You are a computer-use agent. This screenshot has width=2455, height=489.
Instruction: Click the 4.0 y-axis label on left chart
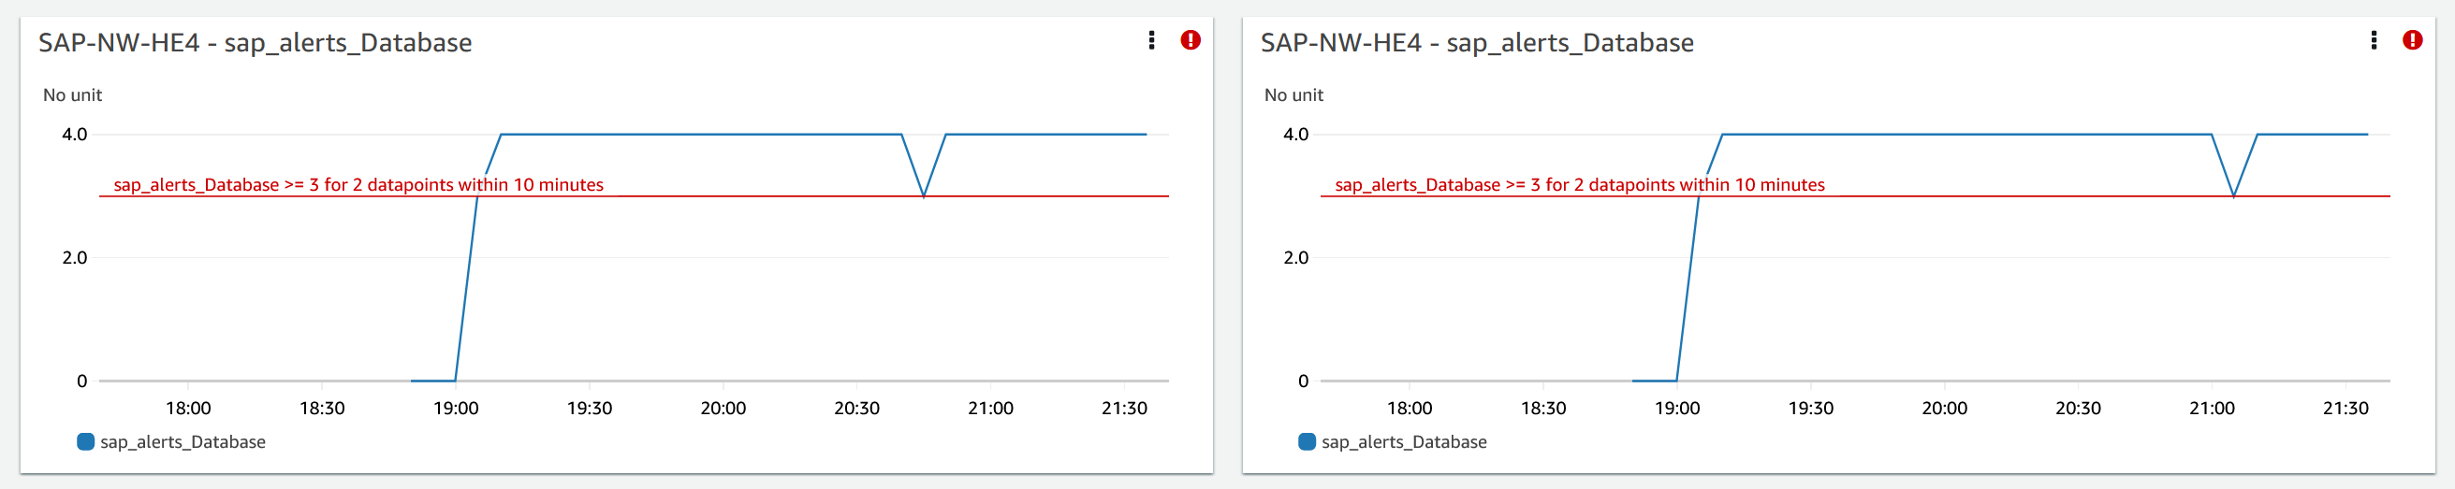pyautogui.click(x=74, y=134)
